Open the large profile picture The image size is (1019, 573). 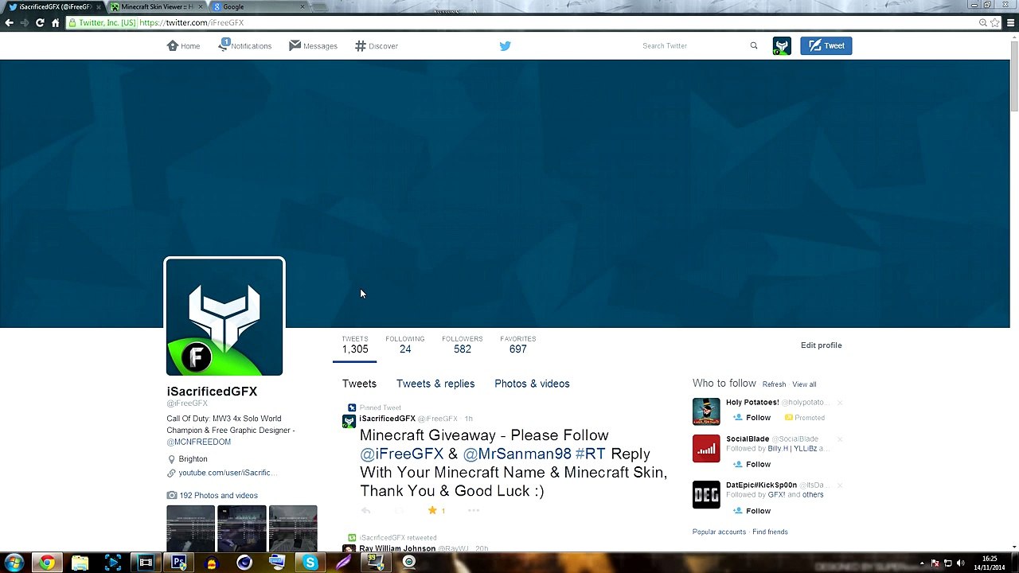pos(224,317)
